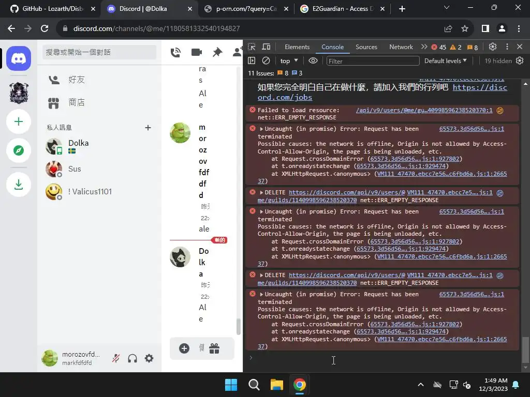
Task: Click the Discord conversation search box
Action: (99, 52)
